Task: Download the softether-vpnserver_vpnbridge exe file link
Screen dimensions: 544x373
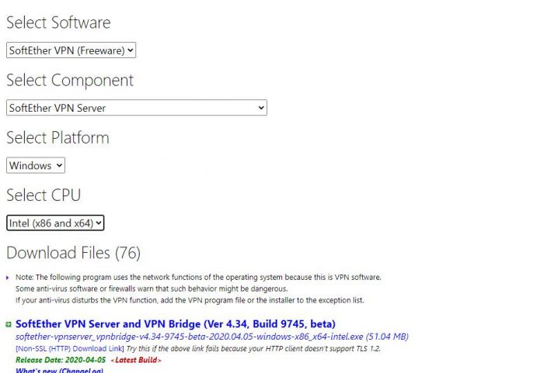Action: pos(212,337)
